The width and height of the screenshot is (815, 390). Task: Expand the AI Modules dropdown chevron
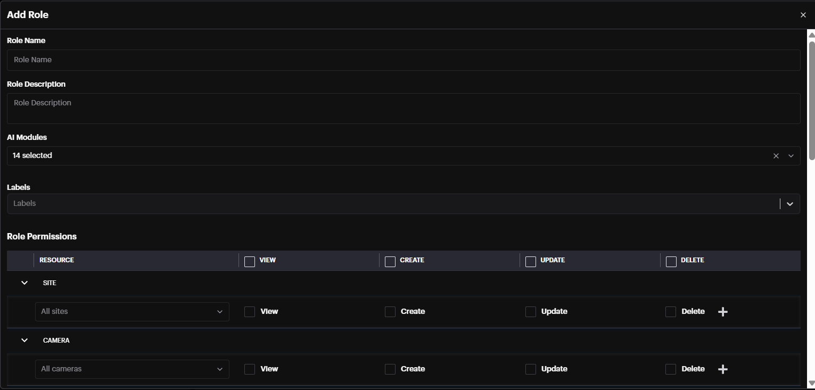pos(791,156)
